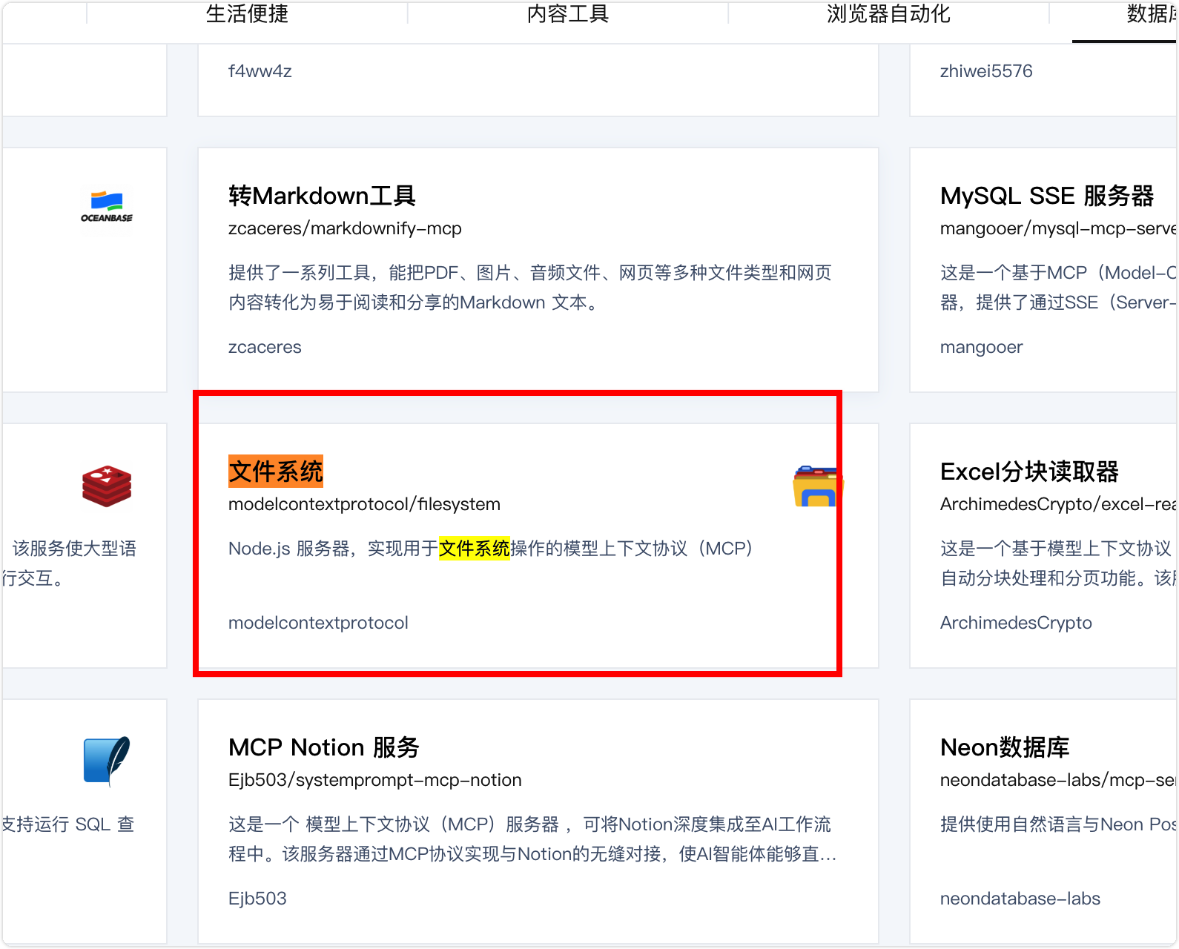
Task: Open the Neon数据库 card
Action: 1005,747
